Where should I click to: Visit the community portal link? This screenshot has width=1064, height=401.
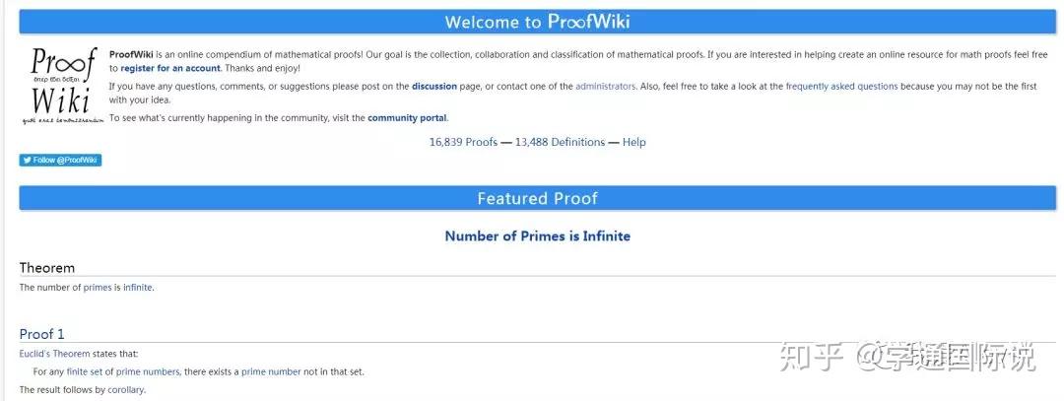coord(407,118)
